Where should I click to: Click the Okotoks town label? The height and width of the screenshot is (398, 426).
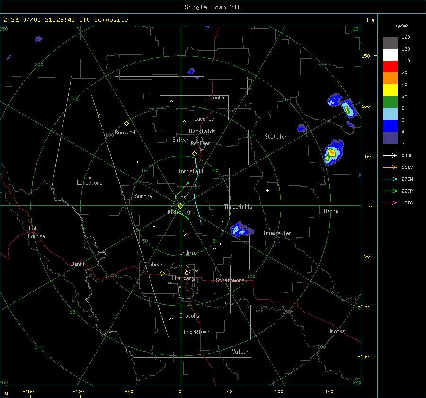[x=189, y=316]
